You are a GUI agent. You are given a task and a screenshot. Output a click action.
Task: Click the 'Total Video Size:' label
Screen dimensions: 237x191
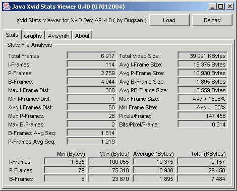(x=140, y=56)
